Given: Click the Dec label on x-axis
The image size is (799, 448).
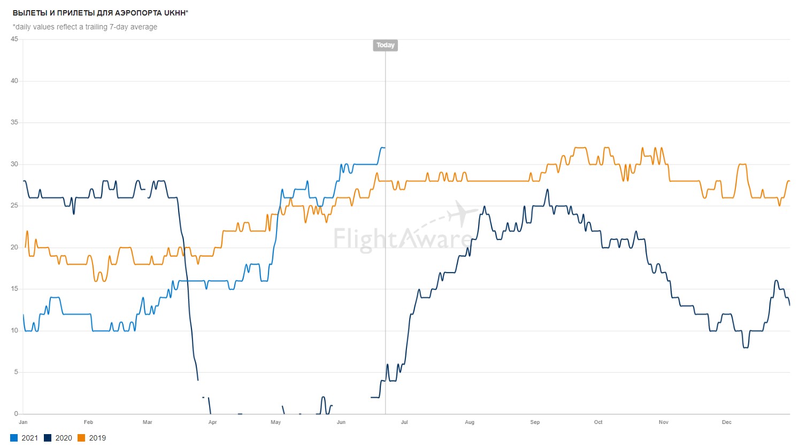Looking at the screenshot, I should click(727, 422).
